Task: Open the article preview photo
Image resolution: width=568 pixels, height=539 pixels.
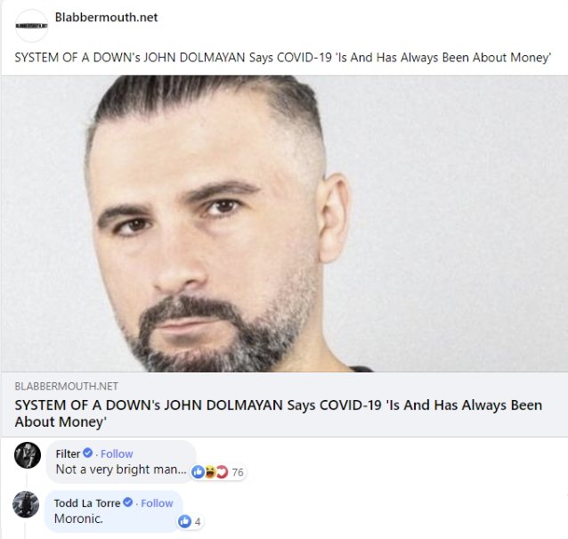Action: pyautogui.click(x=284, y=224)
